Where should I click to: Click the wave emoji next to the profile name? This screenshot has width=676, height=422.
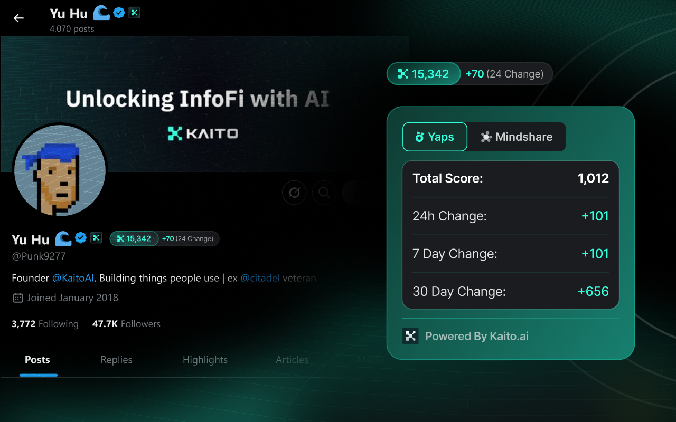63,238
